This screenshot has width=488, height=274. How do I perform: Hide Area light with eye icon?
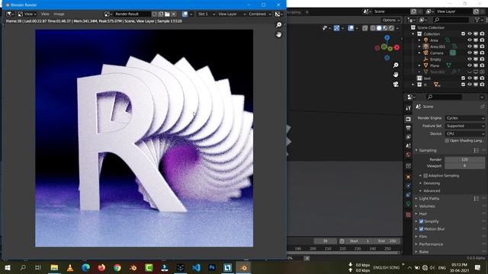470,40
